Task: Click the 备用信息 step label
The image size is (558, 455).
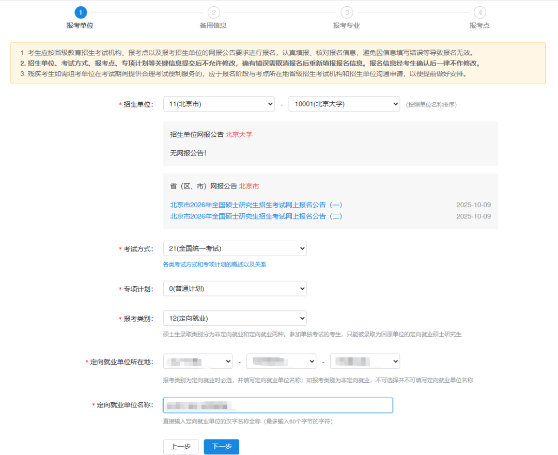Action: 213,25
